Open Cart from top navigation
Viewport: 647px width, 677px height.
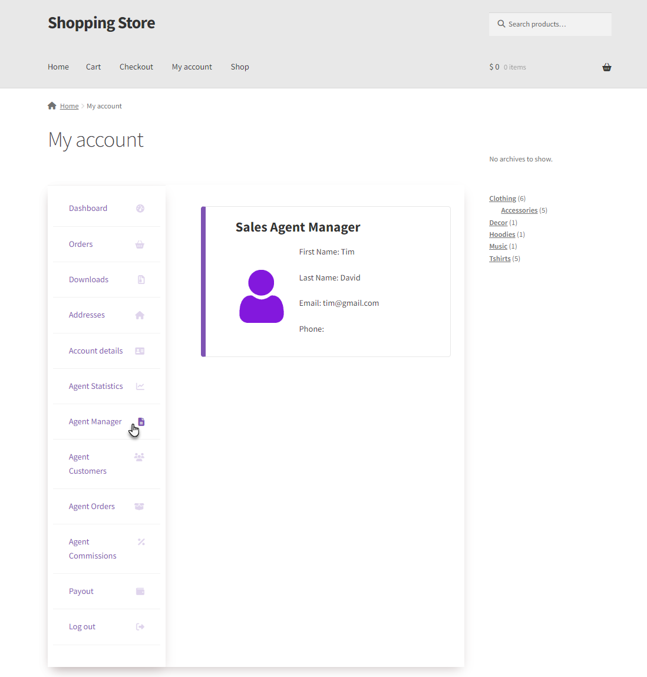[93, 67]
